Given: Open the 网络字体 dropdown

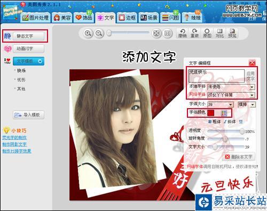Looking at the screenshot, I should tap(231, 95).
